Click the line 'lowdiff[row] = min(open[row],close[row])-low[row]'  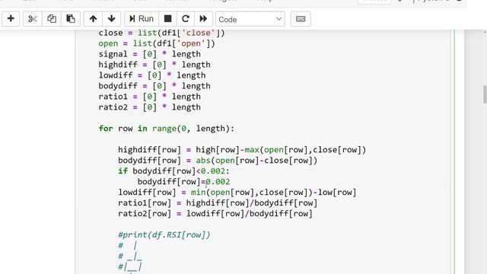click(x=237, y=193)
